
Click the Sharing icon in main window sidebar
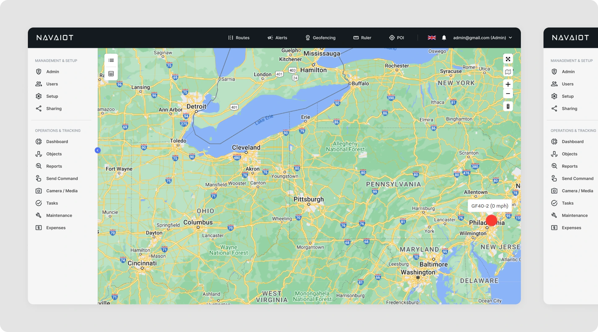pyautogui.click(x=39, y=109)
